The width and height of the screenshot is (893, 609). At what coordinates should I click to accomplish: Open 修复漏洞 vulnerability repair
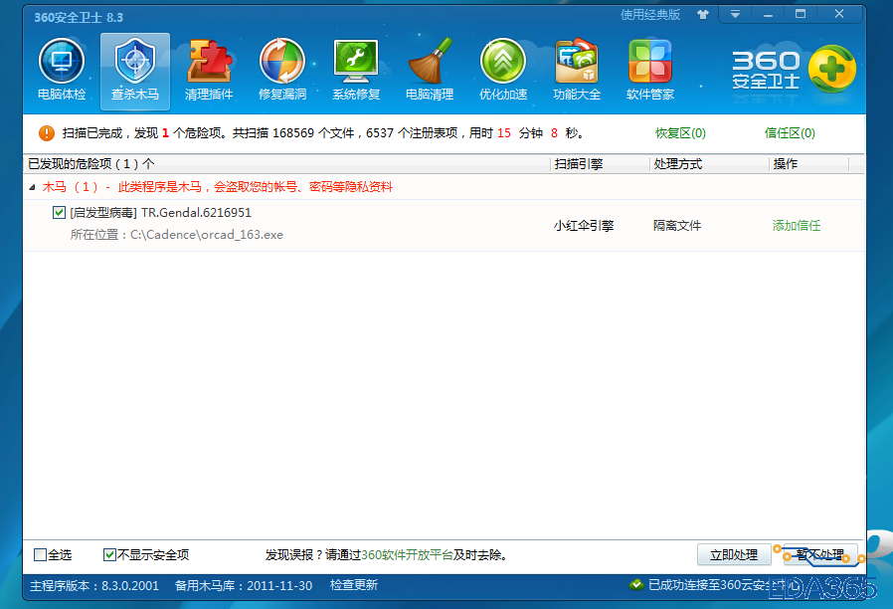click(282, 70)
